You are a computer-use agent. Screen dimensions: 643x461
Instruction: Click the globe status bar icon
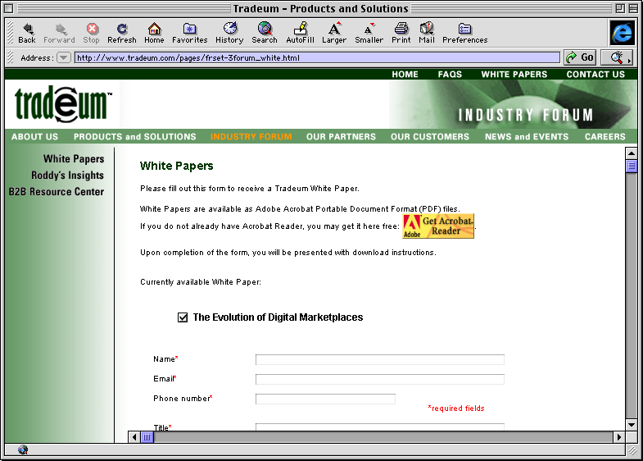point(23,450)
